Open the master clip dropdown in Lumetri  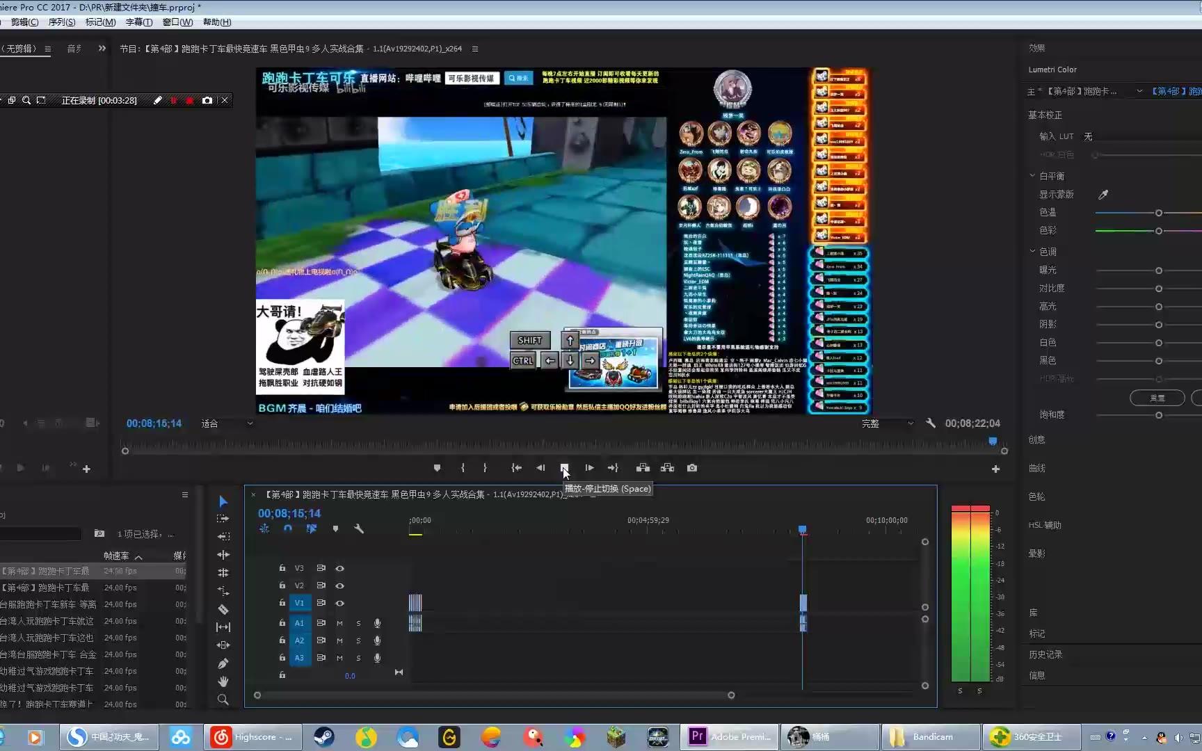point(1139,91)
